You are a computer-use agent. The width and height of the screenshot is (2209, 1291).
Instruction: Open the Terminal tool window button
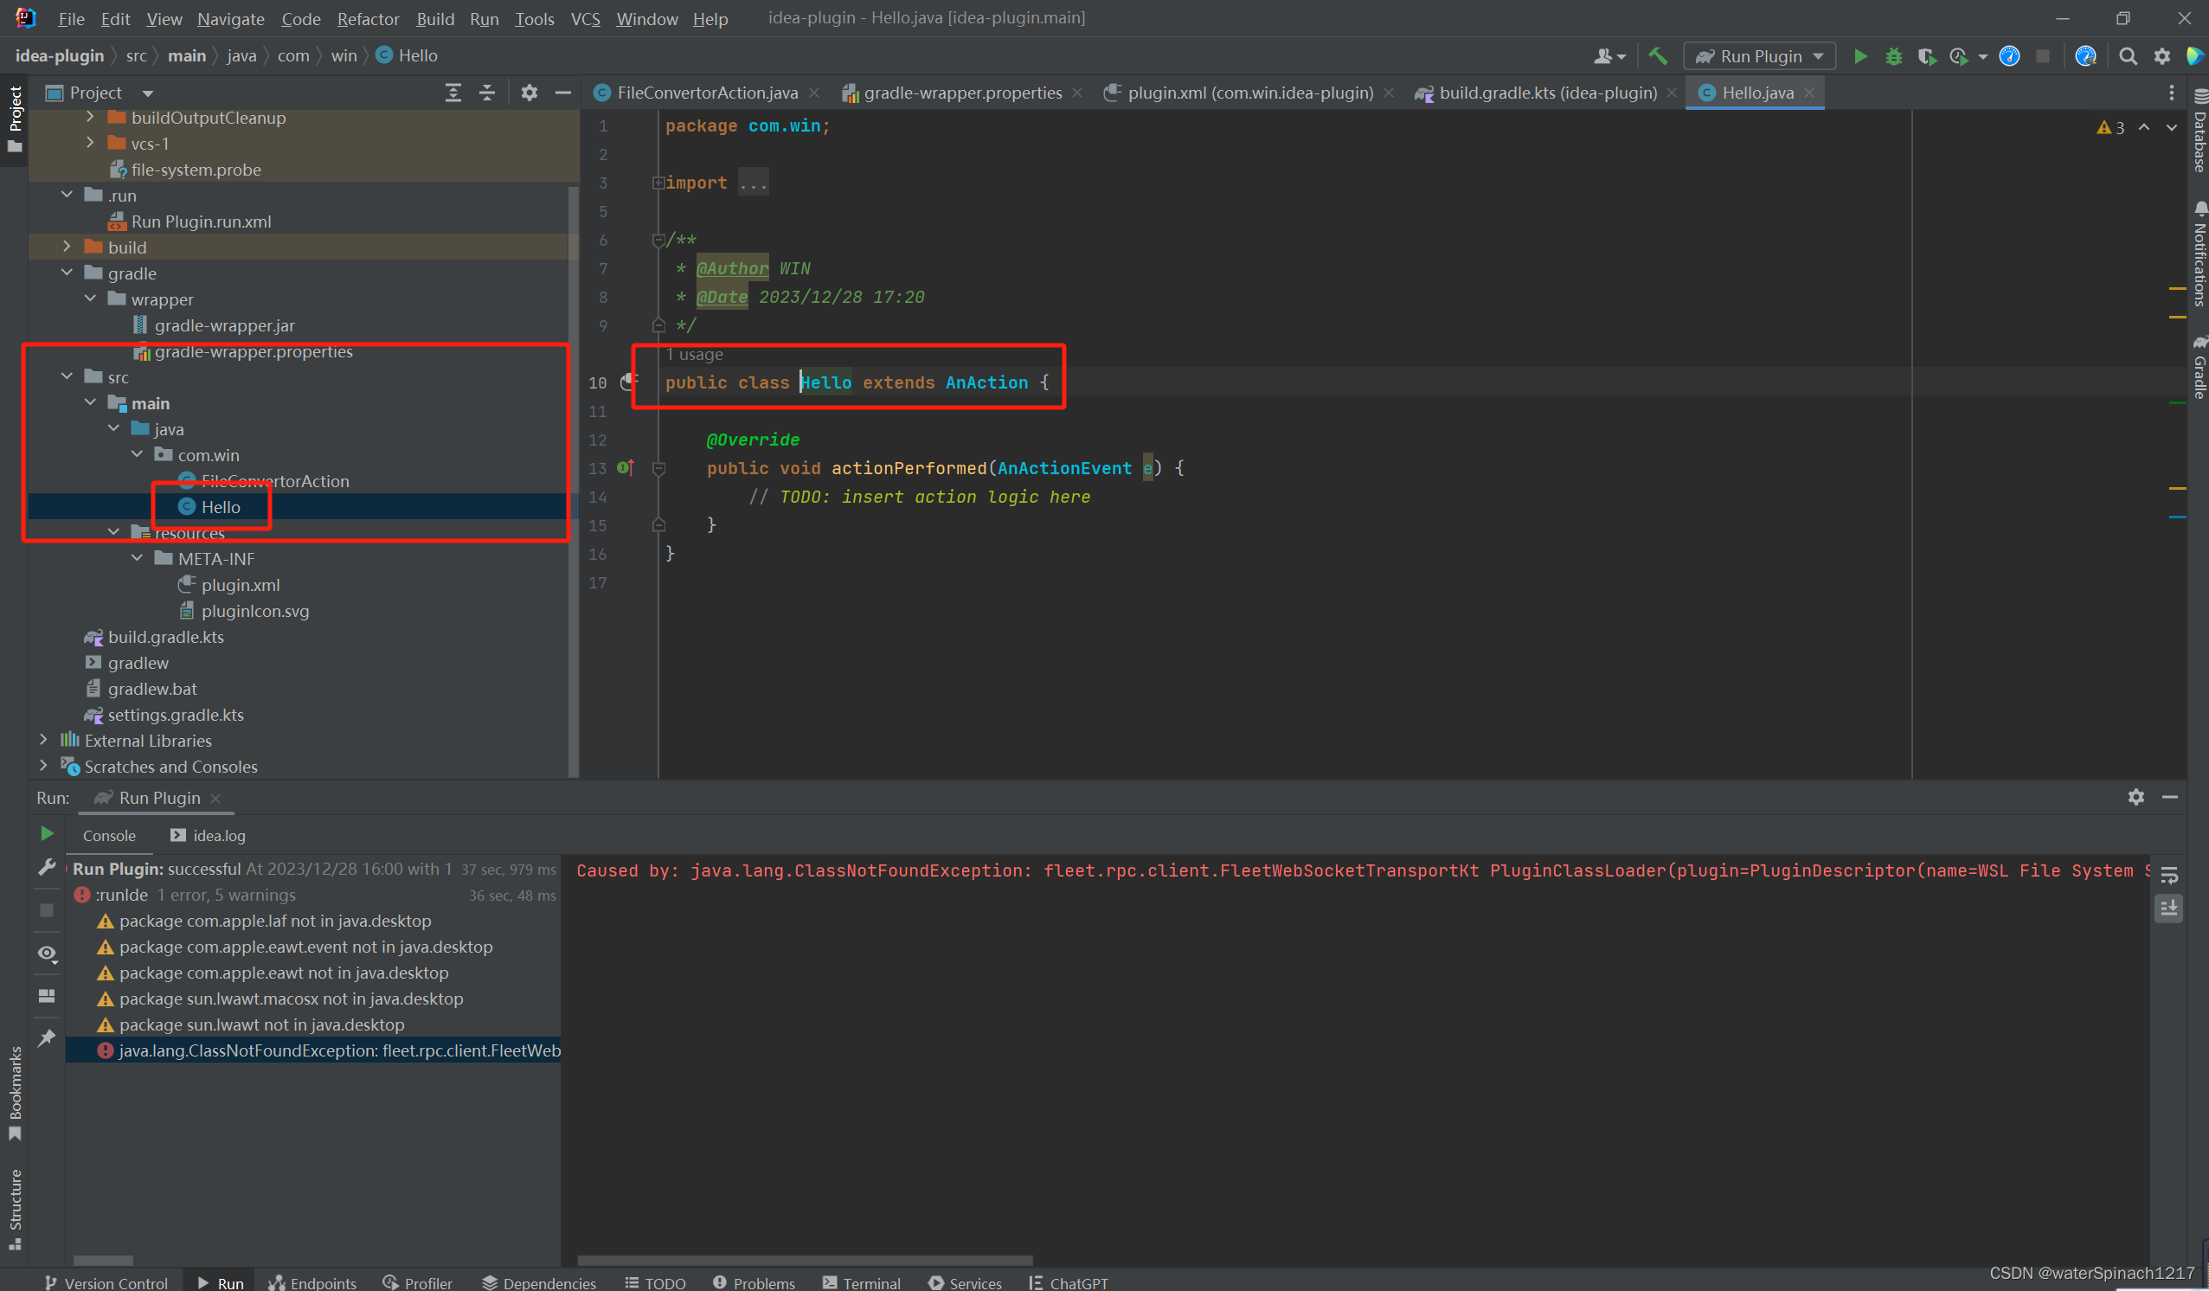pos(862,1282)
